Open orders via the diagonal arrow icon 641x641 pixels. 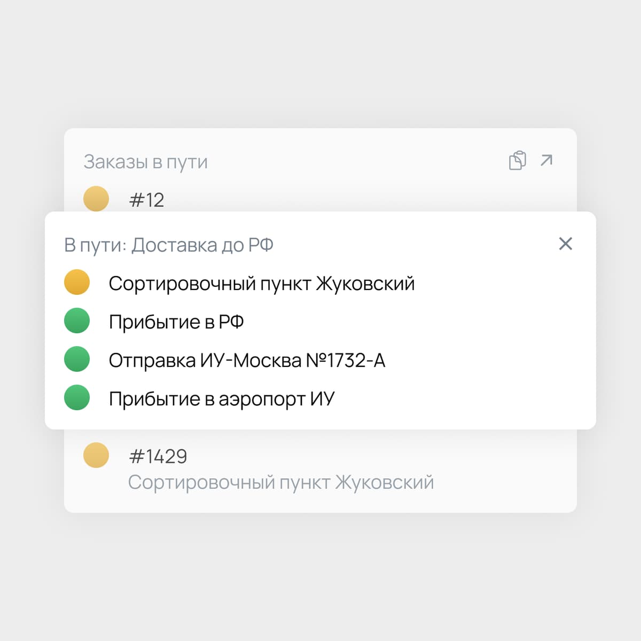tap(546, 160)
